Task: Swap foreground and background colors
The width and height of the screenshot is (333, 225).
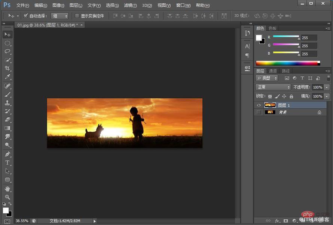Action: (x=10, y=204)
